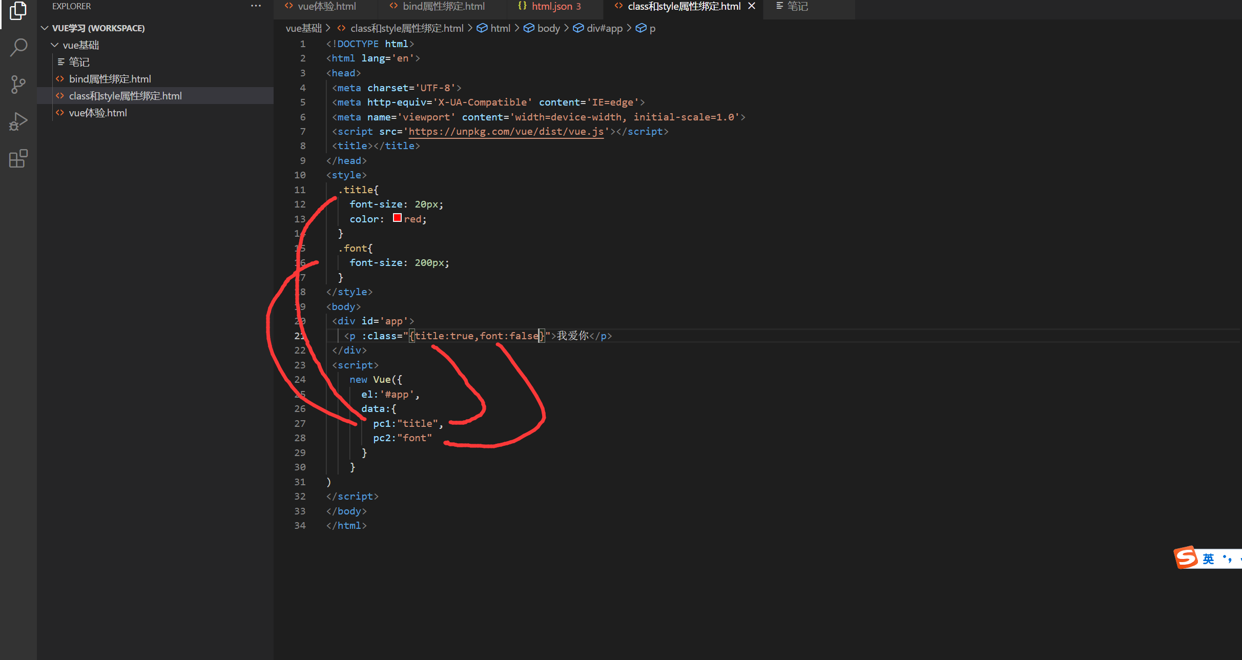Click the Sogou input method icon
The width and height of the screenshot is (1242, 660).
pos(1186,558)
